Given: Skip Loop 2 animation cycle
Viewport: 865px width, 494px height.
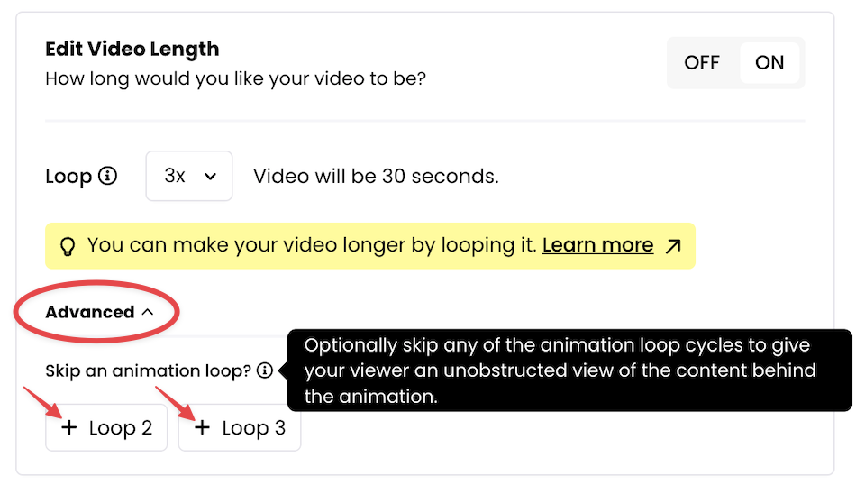Looking at the screenshot, I should coord(106,428).
